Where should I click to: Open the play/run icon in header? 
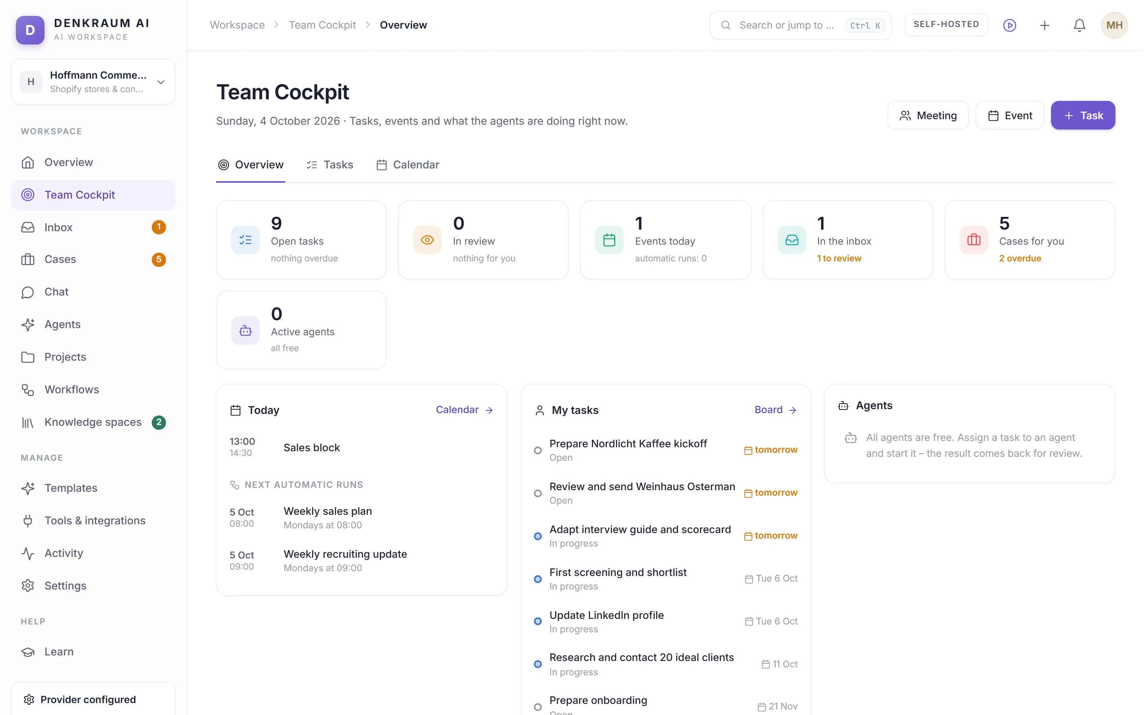(x=1009, y=25)
